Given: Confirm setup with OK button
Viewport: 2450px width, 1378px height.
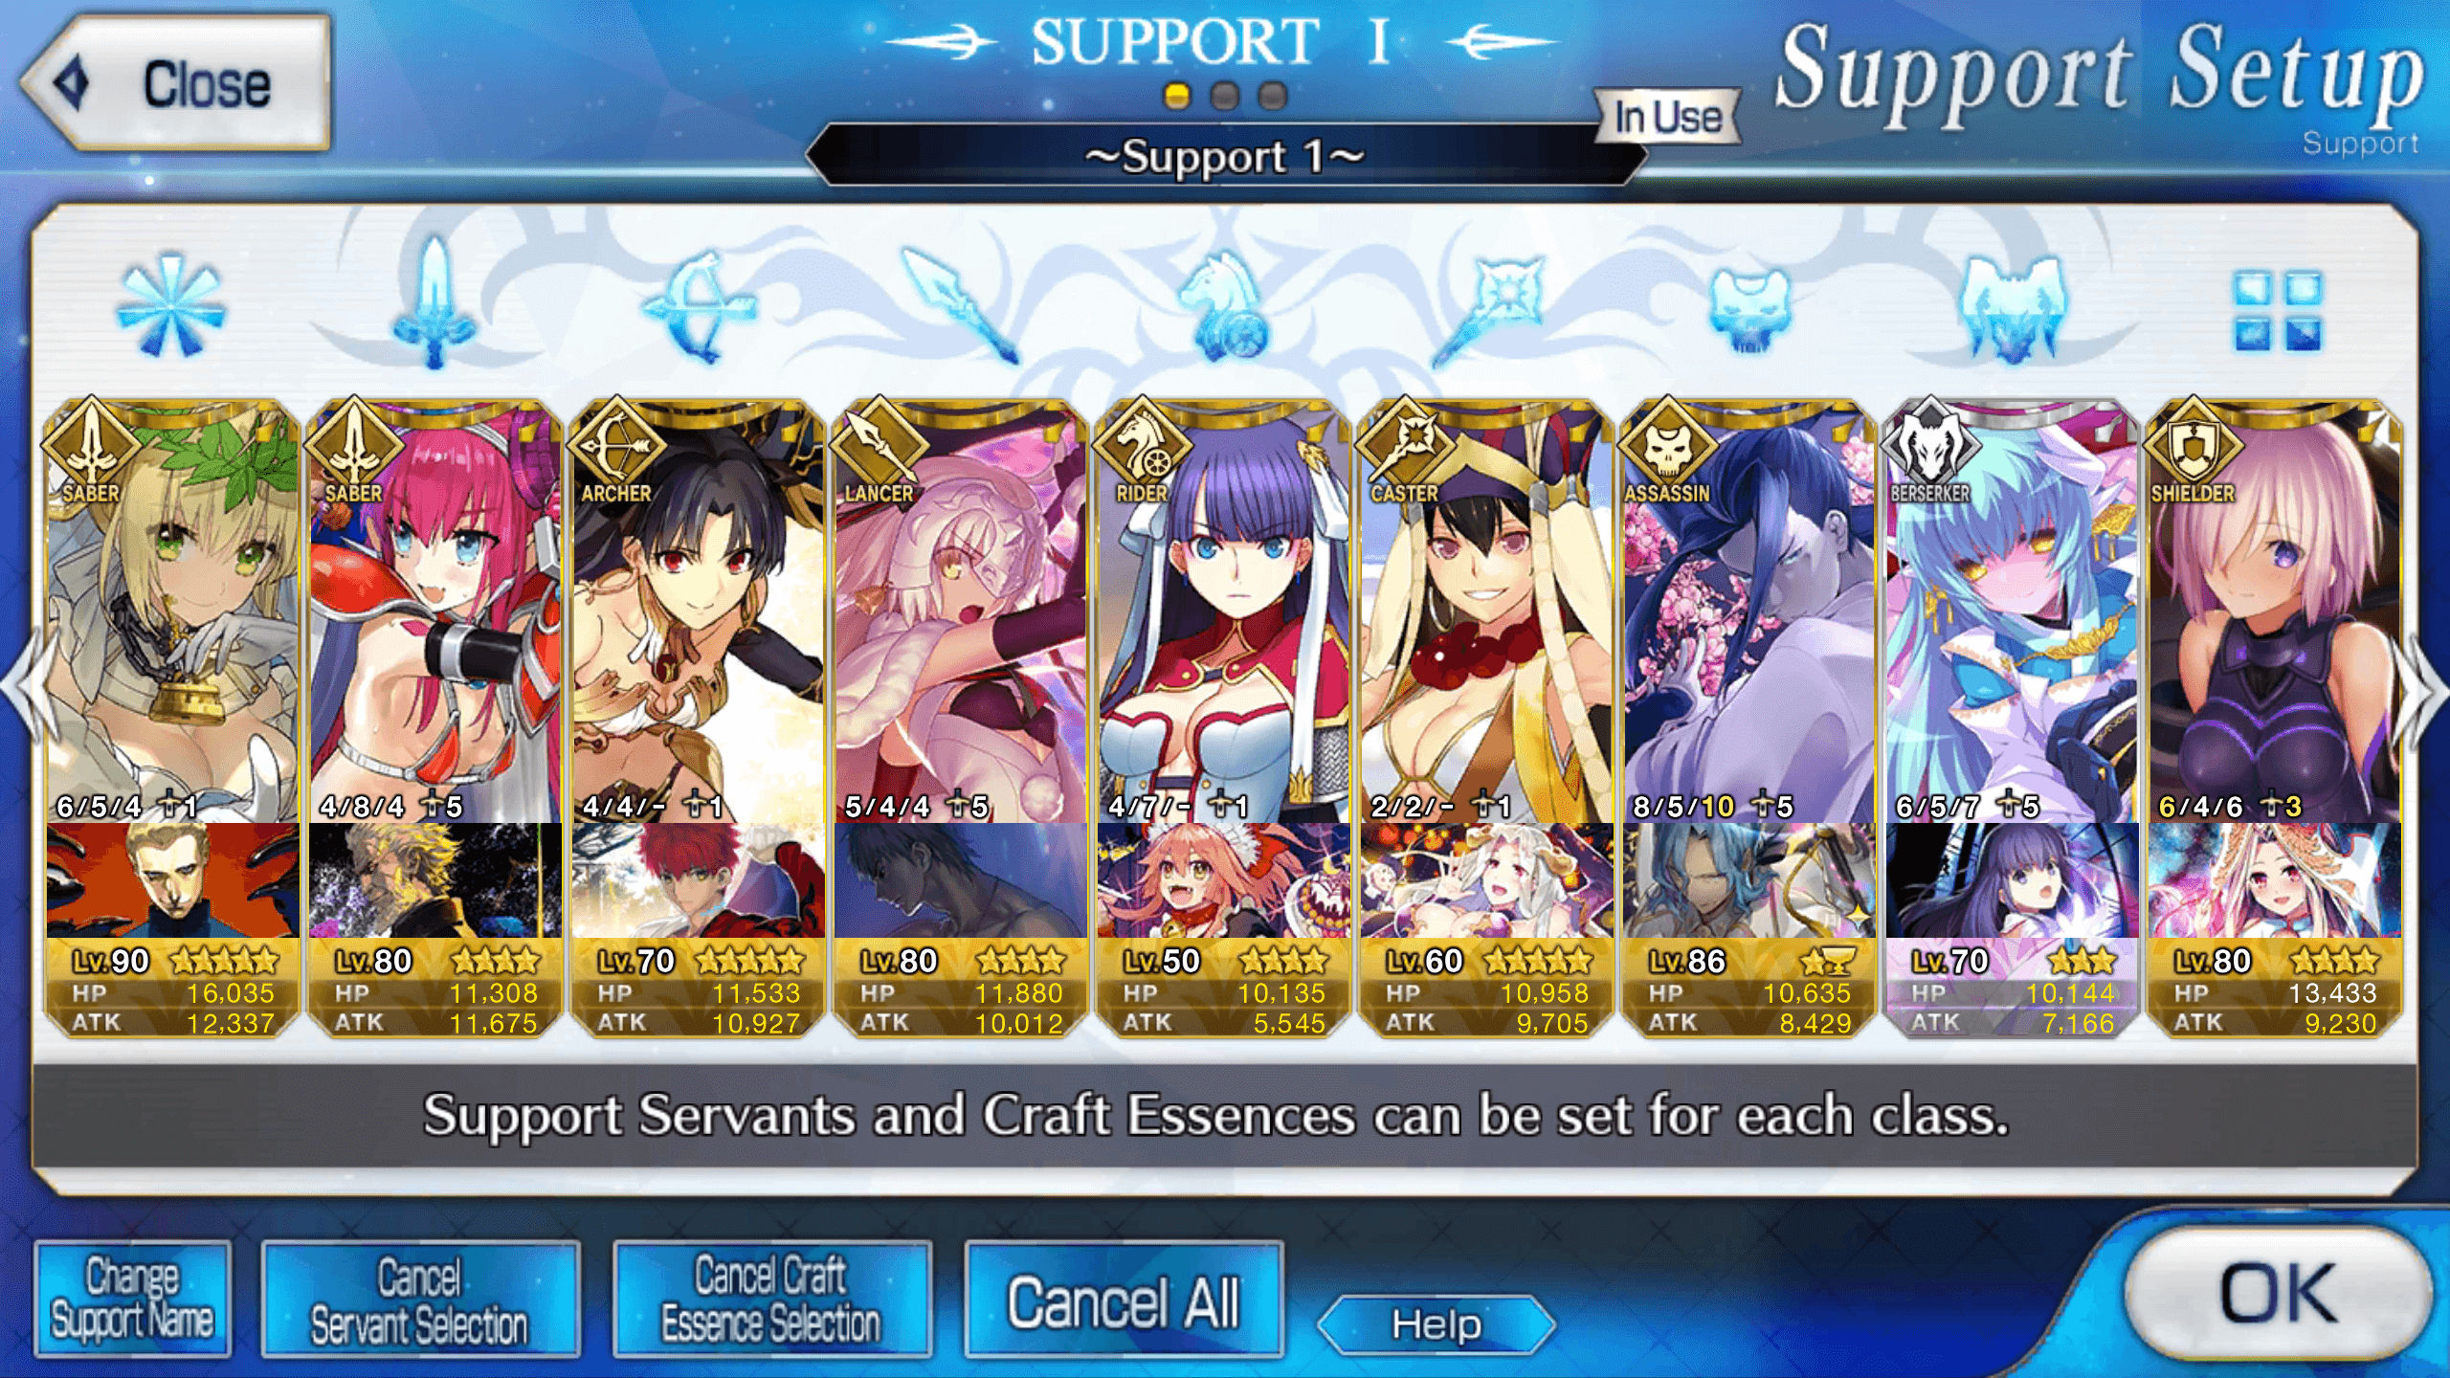Looking at the screenshot, I should [x=2278, y=1294].
